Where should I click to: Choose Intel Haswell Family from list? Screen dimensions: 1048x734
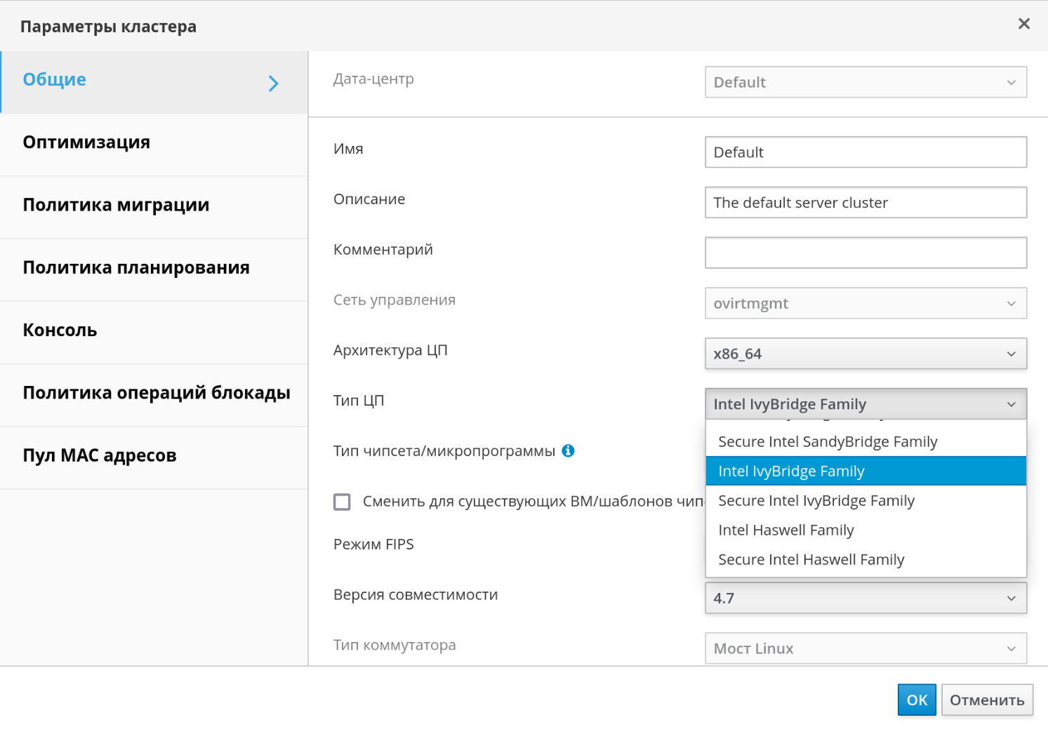click(x=785, y=531)
